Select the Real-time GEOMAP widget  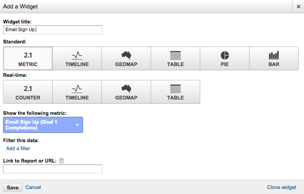click(126, 92)
